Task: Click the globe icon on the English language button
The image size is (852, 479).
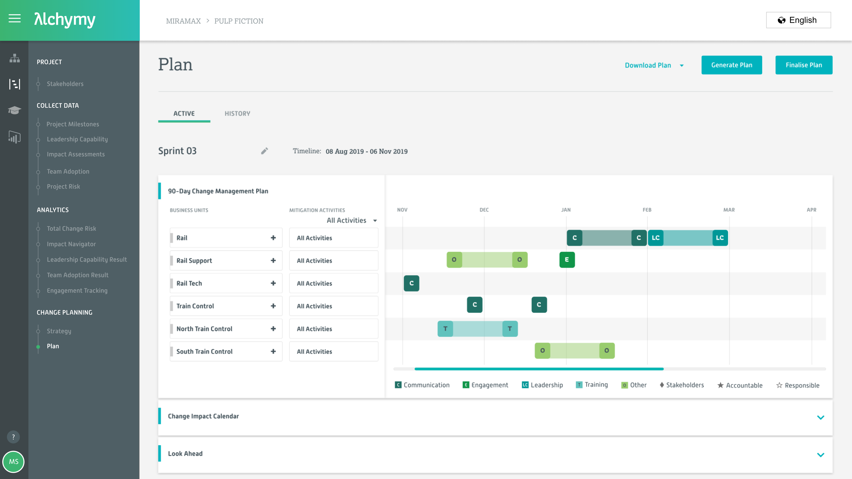Action: [x=782, y=20]
